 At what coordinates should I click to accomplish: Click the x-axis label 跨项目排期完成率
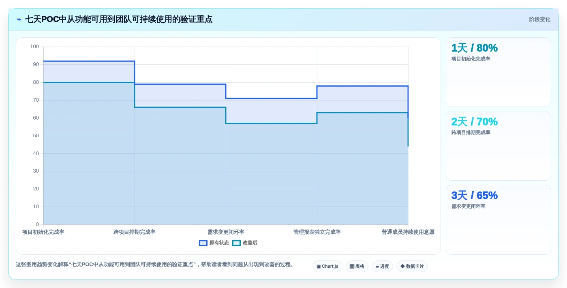coord(135,232)
